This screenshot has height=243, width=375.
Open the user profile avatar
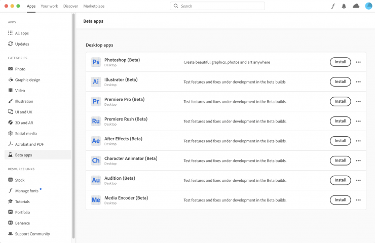pyautogui.click(x=368, y=6)
